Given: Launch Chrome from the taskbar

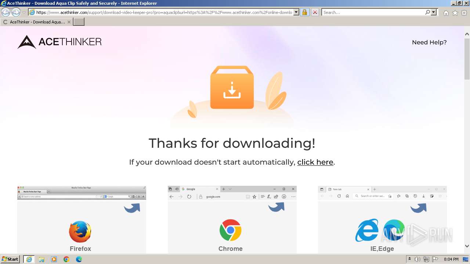Looking at the screenshot, I should click(x=66, y=259).
